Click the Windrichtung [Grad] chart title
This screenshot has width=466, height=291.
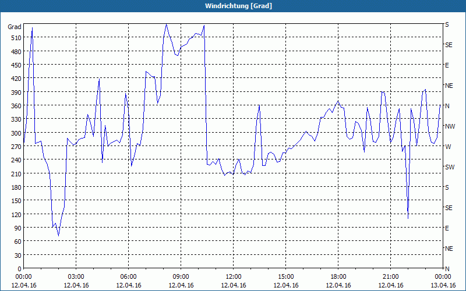click(238, 6)
